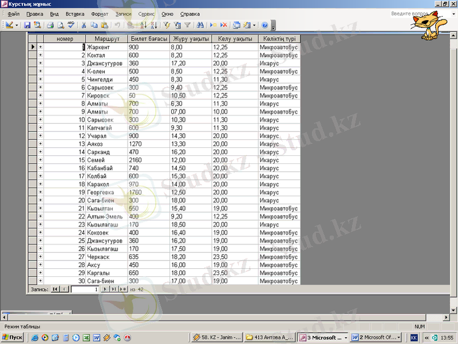Screen dimensions: 458x344
Task: Click the Print icon in the toolbar
Action: pyautogui.click(x=50, y=25)
